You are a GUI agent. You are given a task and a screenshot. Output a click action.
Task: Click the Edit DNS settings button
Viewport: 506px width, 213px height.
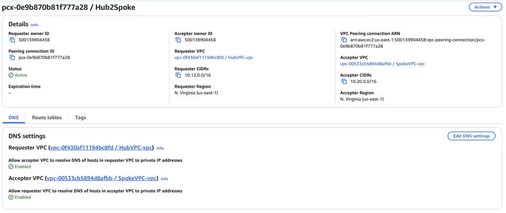click(x=471, y=136)
